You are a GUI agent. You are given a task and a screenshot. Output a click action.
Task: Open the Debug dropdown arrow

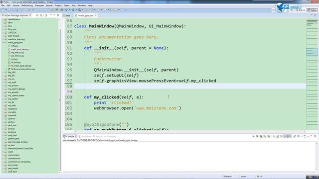point(69,10)
